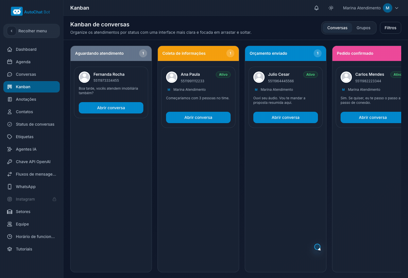Open Anotações menu item
408x278 pixels.
pos(31,99)
